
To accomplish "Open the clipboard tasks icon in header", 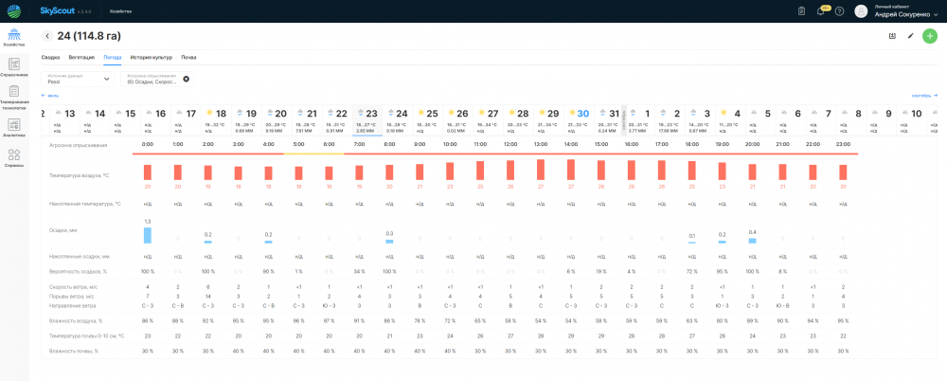I will tap(801, 10).
